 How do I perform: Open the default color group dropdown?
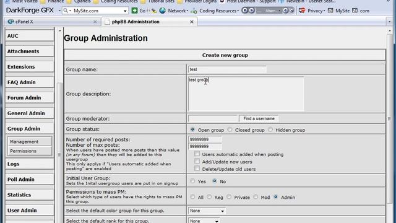coord(207,211)
